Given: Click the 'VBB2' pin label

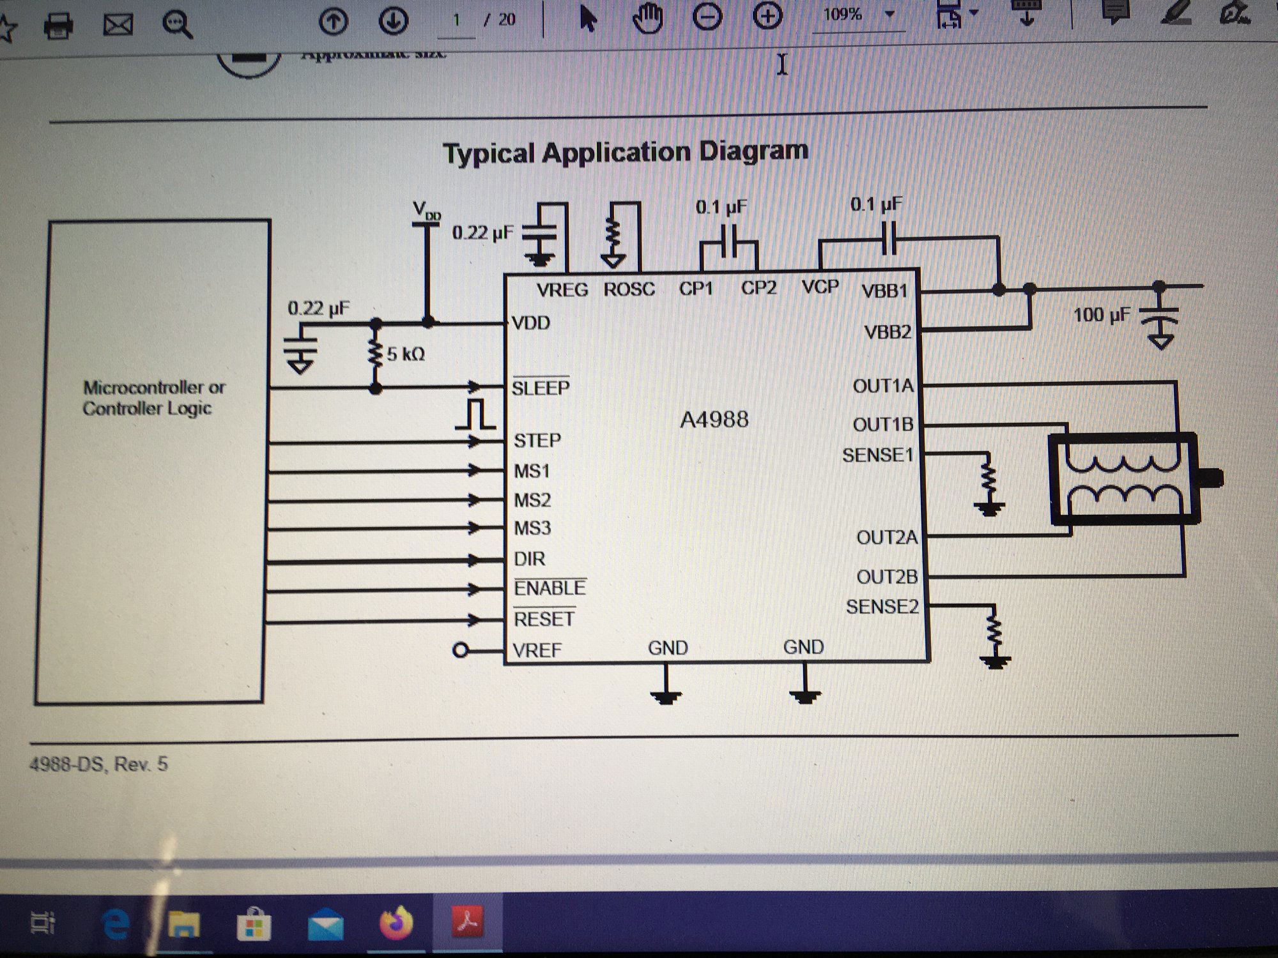Looking at the screenshot, I should pyautogui.click(x=888, y=332).
